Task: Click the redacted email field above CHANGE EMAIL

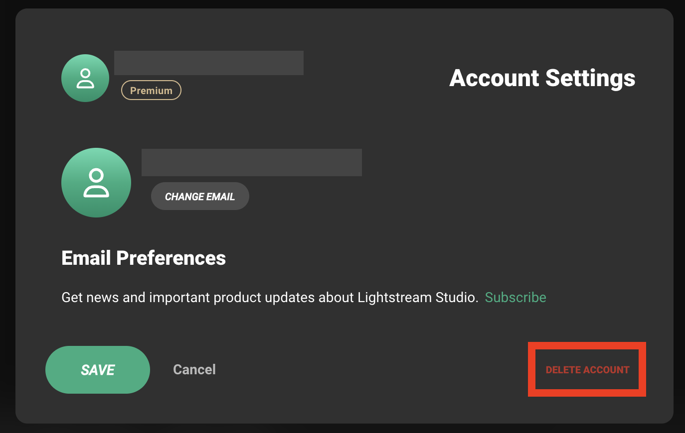Action: coord(252,162)
